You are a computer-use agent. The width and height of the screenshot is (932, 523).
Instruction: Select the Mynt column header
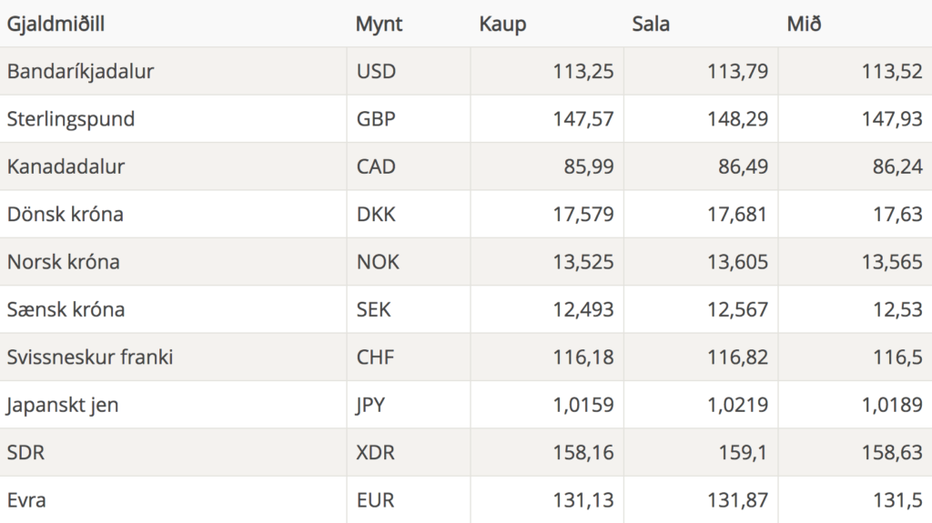pos(380,25)
